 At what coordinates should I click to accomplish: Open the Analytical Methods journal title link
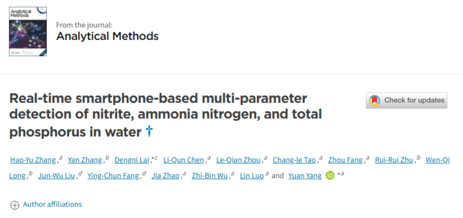click(x=107, y=36)
